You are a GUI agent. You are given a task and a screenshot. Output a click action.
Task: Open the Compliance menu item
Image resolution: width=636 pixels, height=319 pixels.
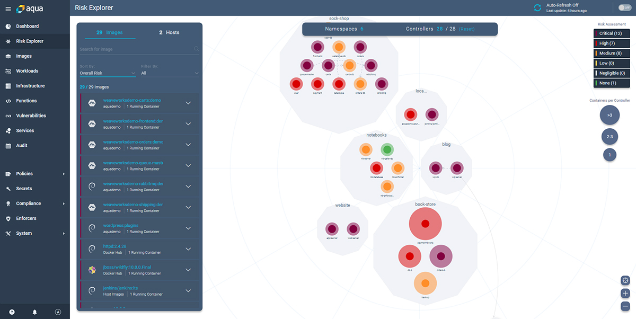pos(35,203)
